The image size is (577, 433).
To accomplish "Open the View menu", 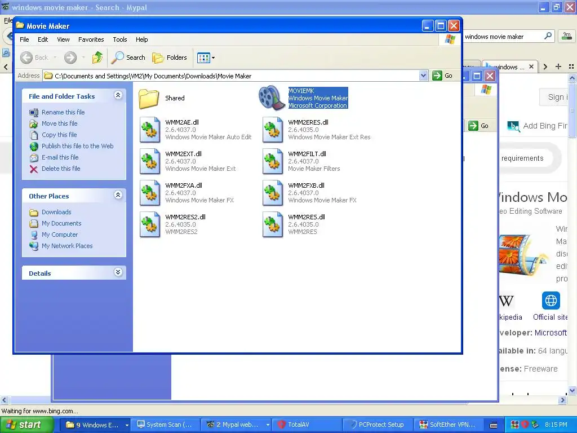I will click(x=63, y=39).
